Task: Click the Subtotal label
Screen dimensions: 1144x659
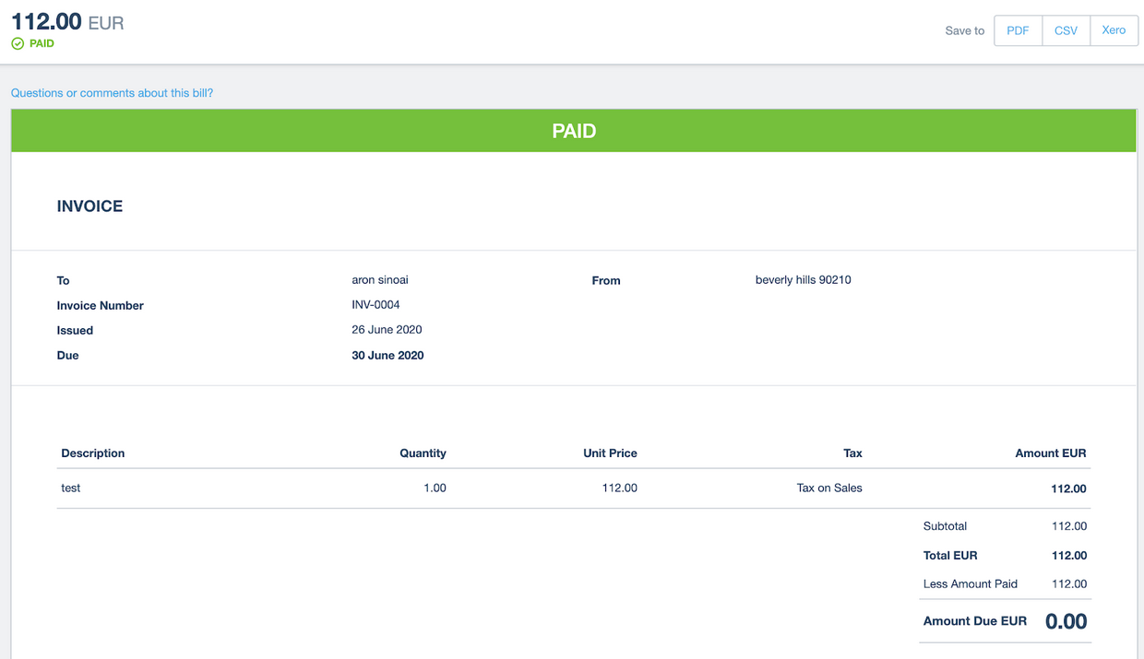Action: click(x=945, y=526)
